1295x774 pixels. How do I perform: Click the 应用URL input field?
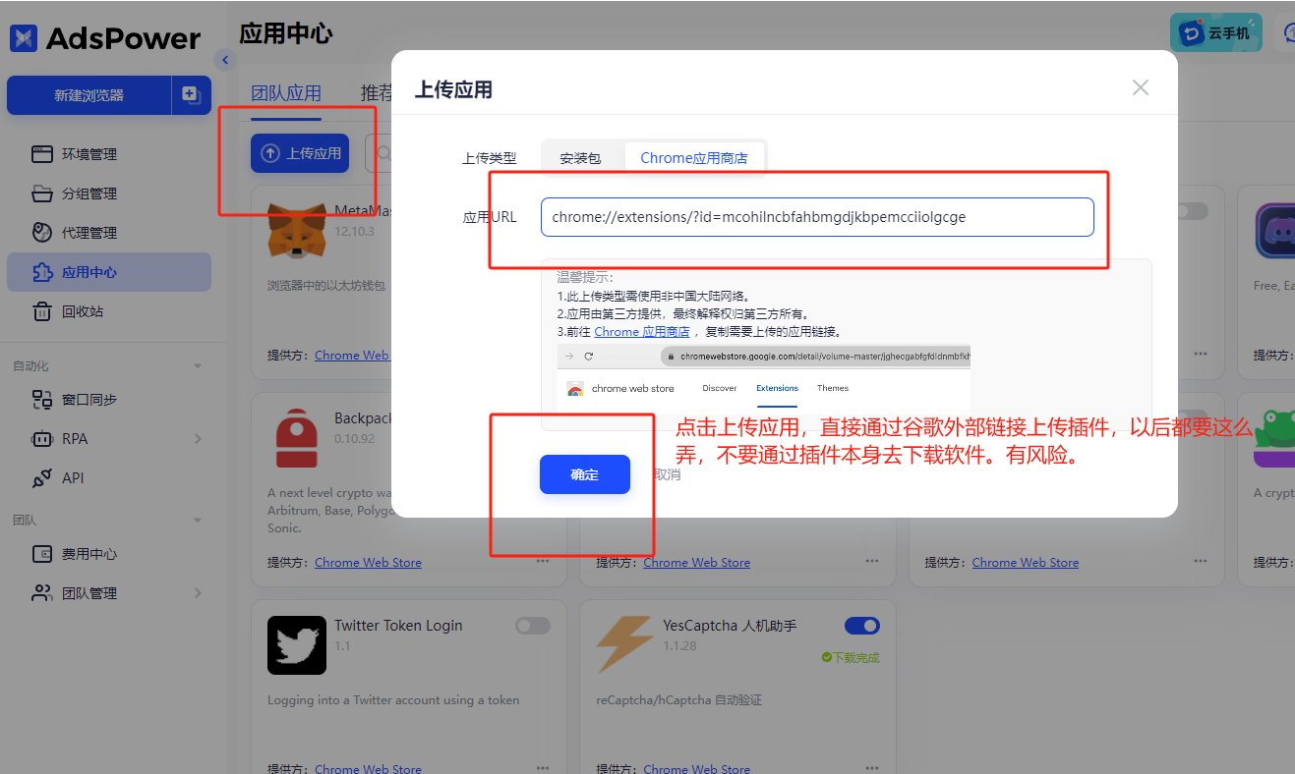[x=817, y=217]
